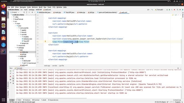Open the Problems tool window
This screenshot has width=184, height=103.
pyautogui.click(x=27, y=100)
